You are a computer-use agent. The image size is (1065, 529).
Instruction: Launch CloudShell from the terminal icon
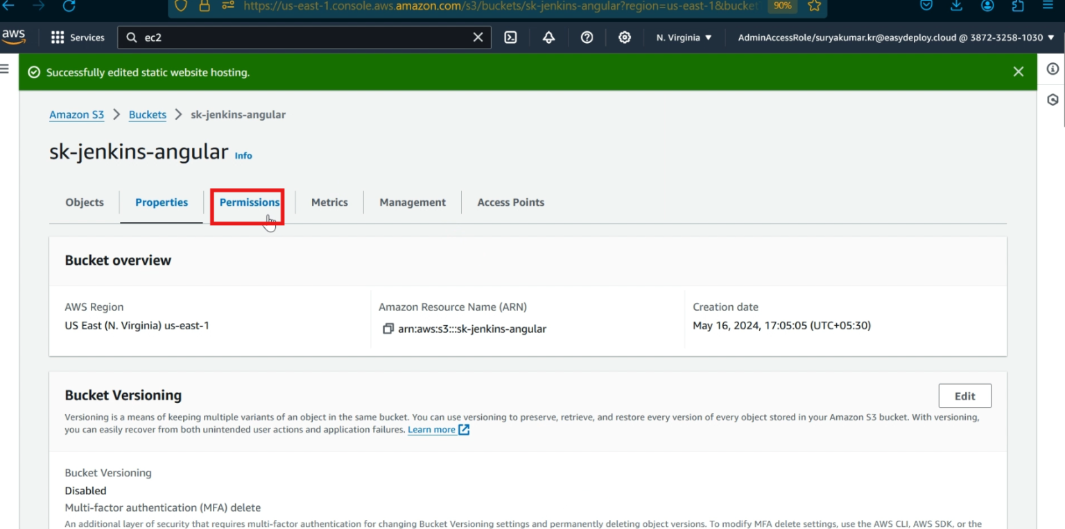[510, 37]
